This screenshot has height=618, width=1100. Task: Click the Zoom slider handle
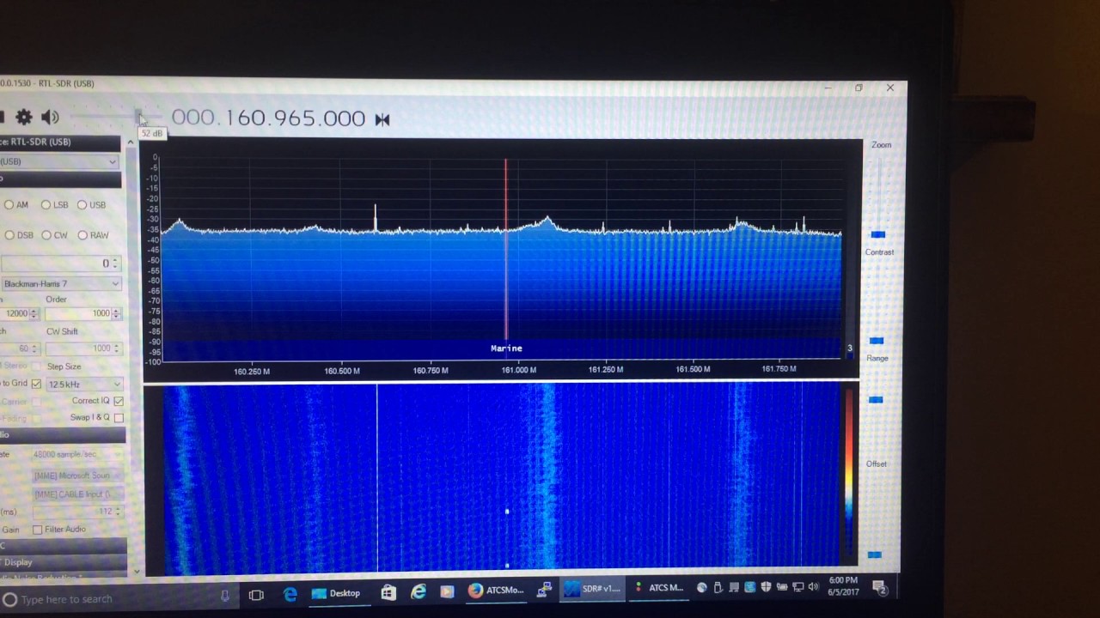(877, 234)
